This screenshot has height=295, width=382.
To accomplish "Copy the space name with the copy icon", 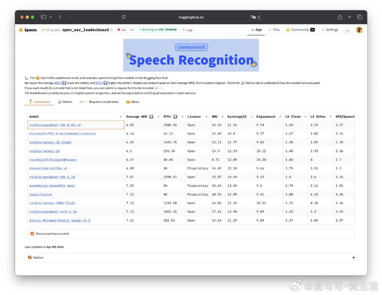I will (111, 30).
